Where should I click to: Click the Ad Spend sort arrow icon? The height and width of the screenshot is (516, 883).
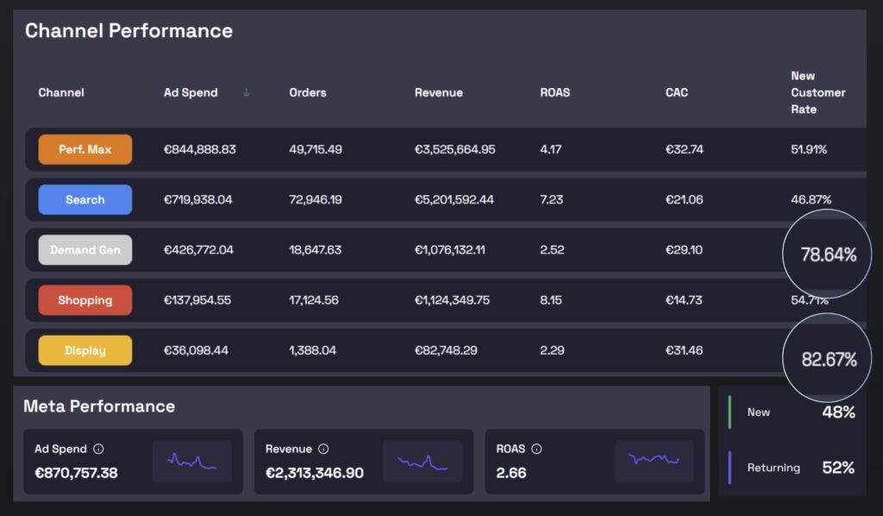coord(246,93)
